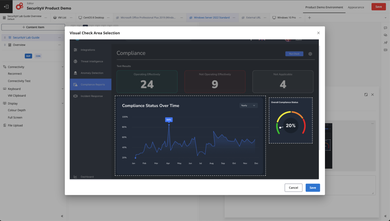Open more options for the Overview row
This screenshot has width=390, height=221.
[60, 45]
